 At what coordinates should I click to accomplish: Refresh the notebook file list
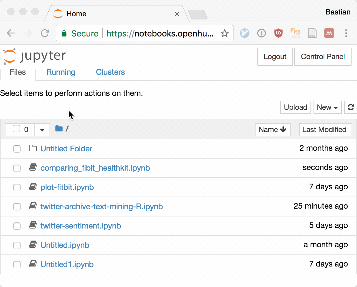click(351, 107)
